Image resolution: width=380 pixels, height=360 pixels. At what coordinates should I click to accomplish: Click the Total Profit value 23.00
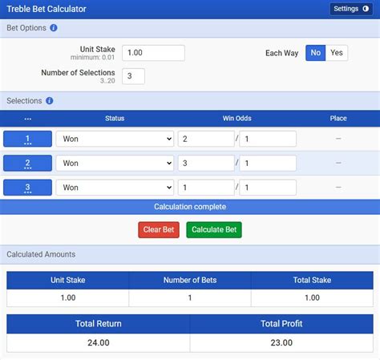pyautogui.click(x=281, y=342)
